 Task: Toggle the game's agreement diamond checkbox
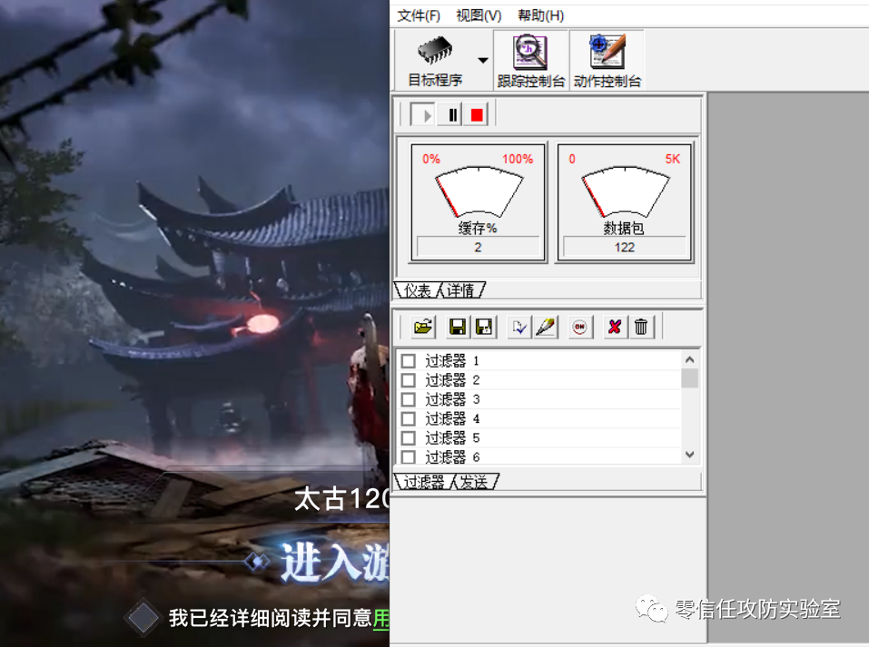(143, 617)
